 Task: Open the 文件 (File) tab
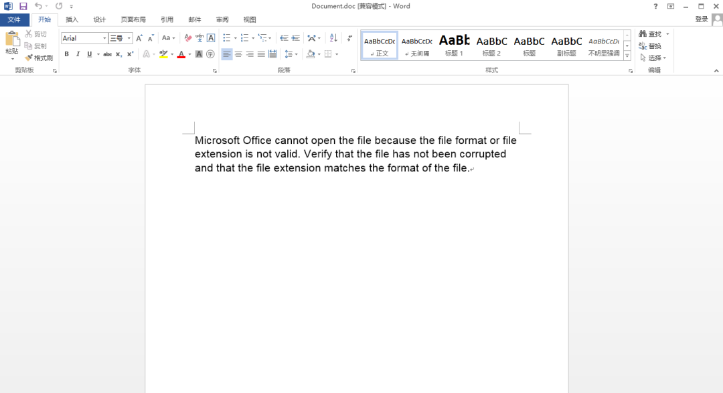coord(14,19)
